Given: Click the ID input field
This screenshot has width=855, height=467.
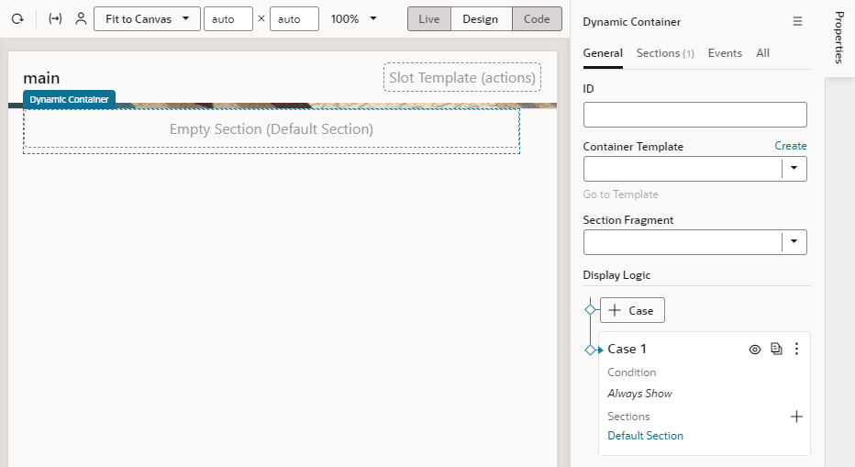Looking at the screenshot, I should [694, 115].
